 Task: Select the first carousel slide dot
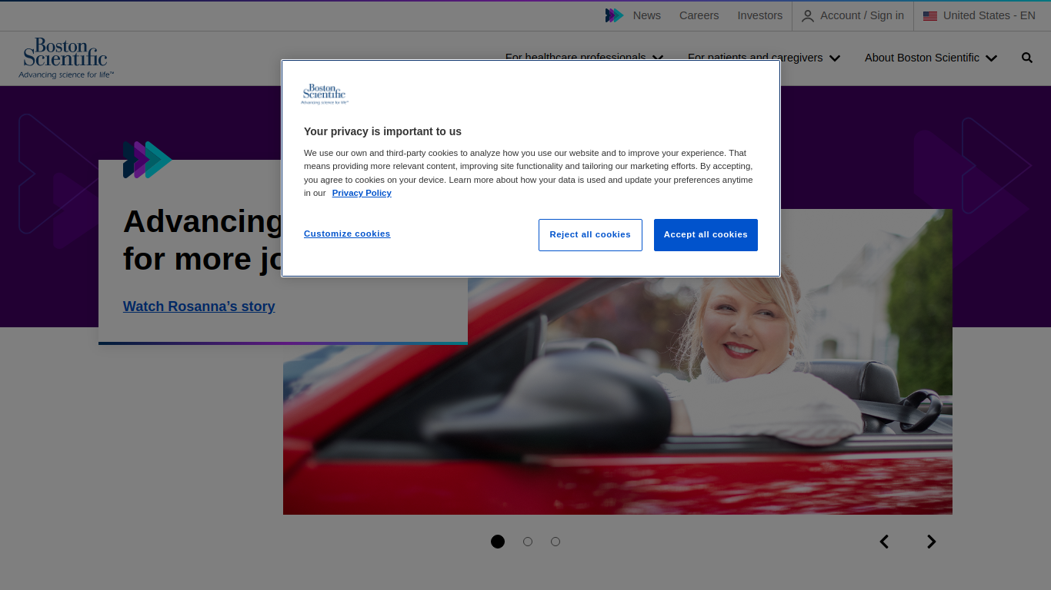(x=498, y=542)
